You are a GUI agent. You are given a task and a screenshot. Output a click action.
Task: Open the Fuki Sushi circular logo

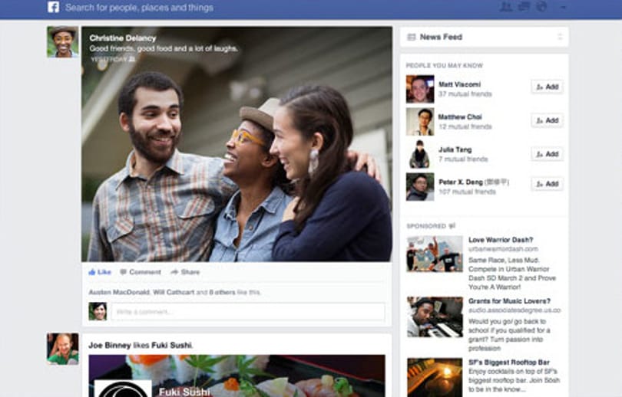(x=124, y=389)
